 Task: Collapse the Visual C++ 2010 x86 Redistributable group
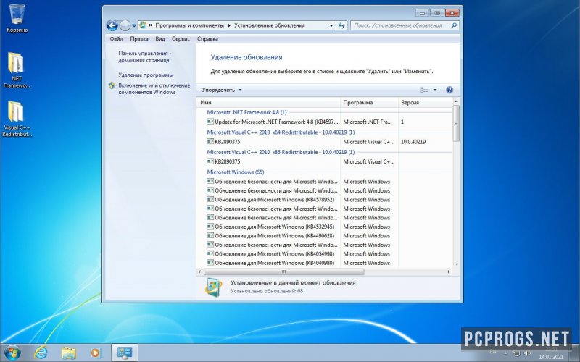click(281, 152)
